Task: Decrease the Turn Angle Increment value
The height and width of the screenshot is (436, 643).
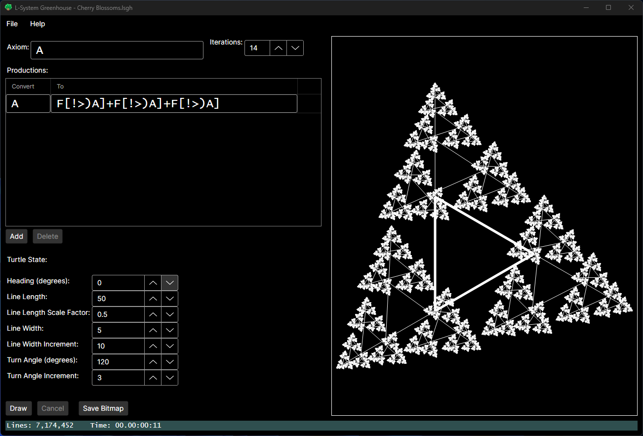Action: 170,378
